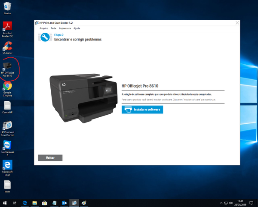The height and width of the screenshot is (207, 258).
Task: Select the Microsoft Edge desktop icon
Action: click(x=7, y=168)
